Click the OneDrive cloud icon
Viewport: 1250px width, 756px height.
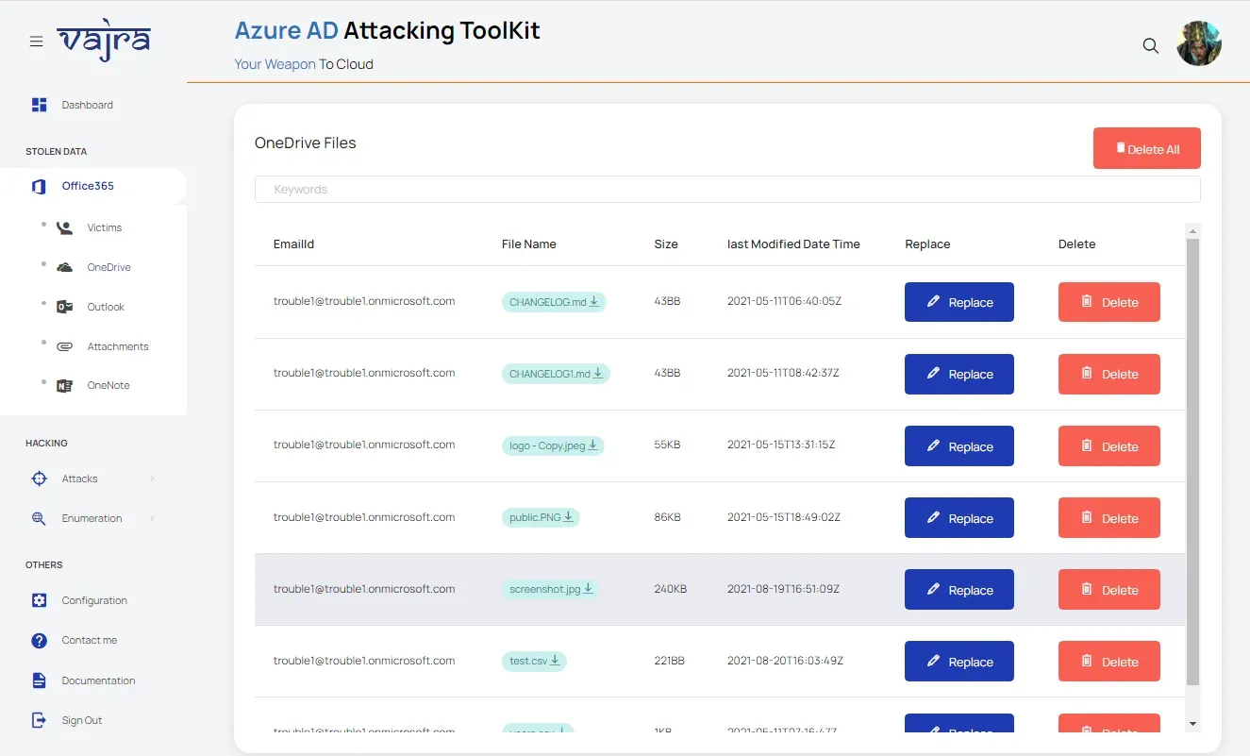click(64, 267)
